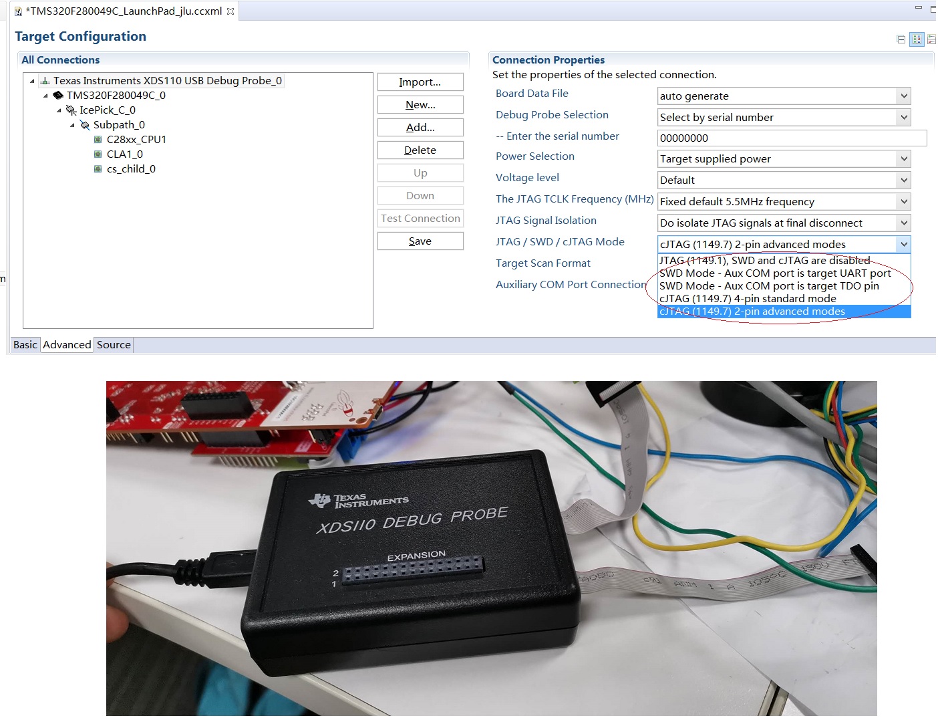
Task: Open the JTAG Signal Isolation dropdown
Action: click(x=904, y=223)
